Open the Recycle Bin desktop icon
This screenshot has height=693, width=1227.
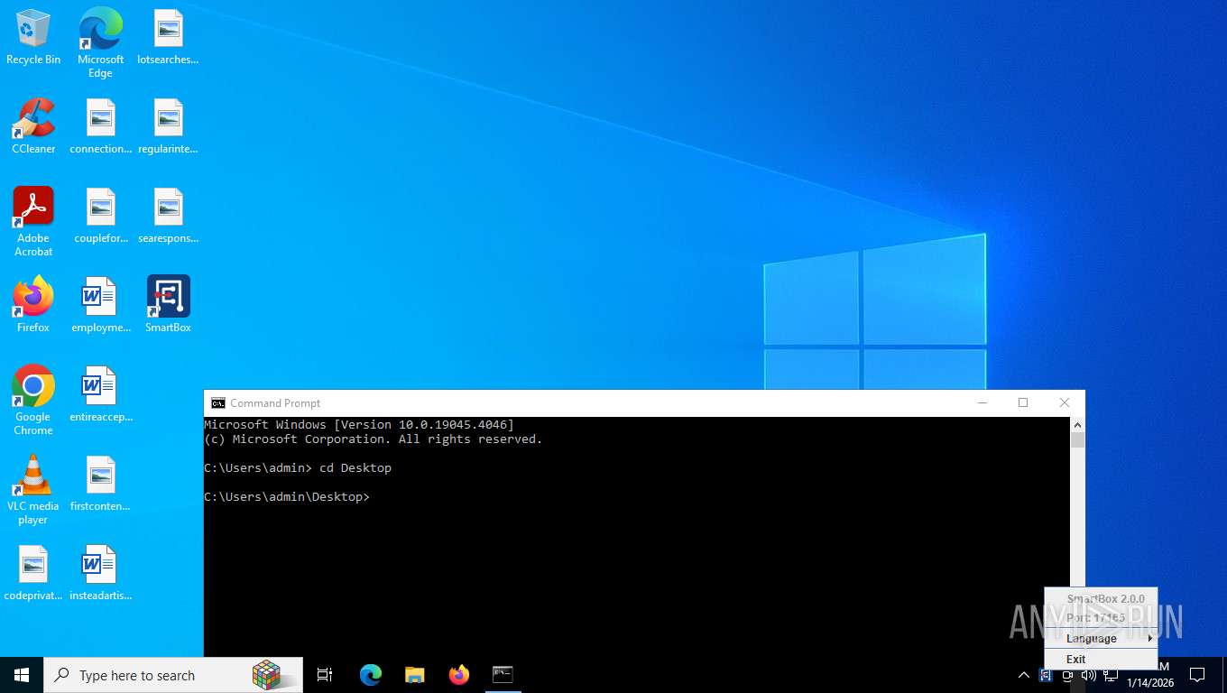(33, 37)
